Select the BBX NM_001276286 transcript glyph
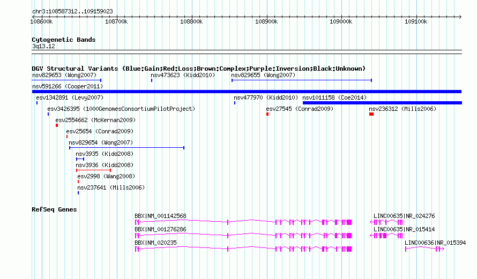The width and height of the screenshot is (477, 279). 243,236
